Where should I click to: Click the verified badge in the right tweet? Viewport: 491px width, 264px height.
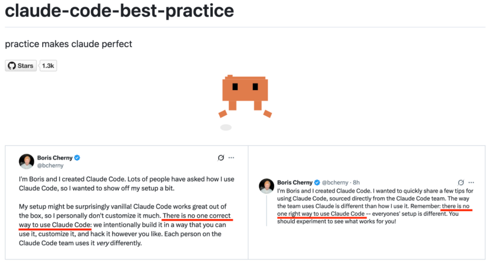(x=317, y=182)
